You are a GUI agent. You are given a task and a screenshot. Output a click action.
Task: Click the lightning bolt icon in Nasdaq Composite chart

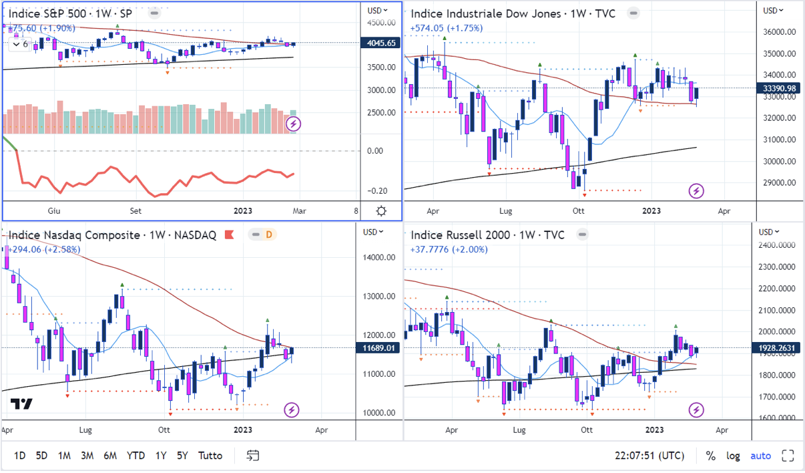tap(292, 410)
